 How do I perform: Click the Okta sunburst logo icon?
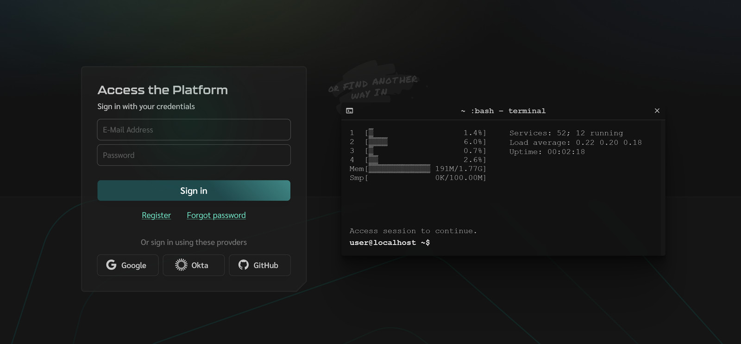pyautogui.click(x=181, y=264)
